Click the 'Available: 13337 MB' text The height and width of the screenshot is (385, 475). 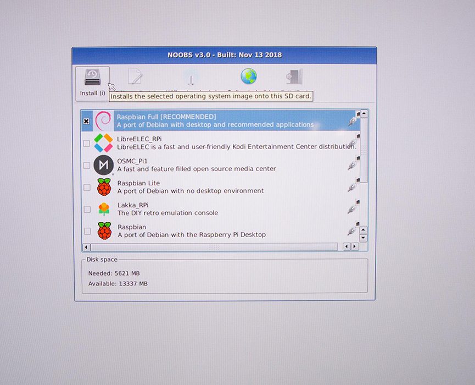[x=118, y=284]
